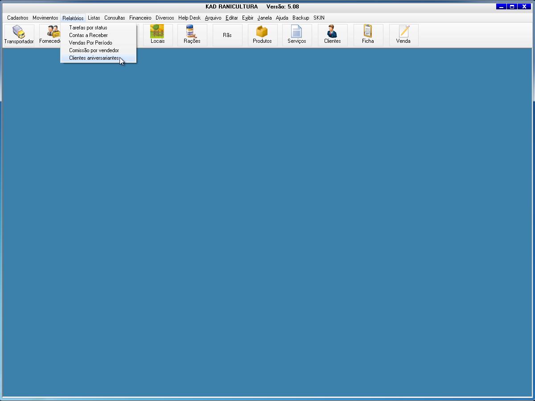This screenshot has height=401, width=535.
Task: Open the Diversos menu
Action: (x=165, y=18)
